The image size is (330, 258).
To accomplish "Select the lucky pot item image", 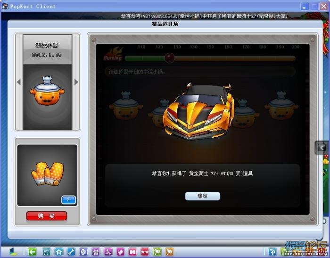I will click(47, 91).
